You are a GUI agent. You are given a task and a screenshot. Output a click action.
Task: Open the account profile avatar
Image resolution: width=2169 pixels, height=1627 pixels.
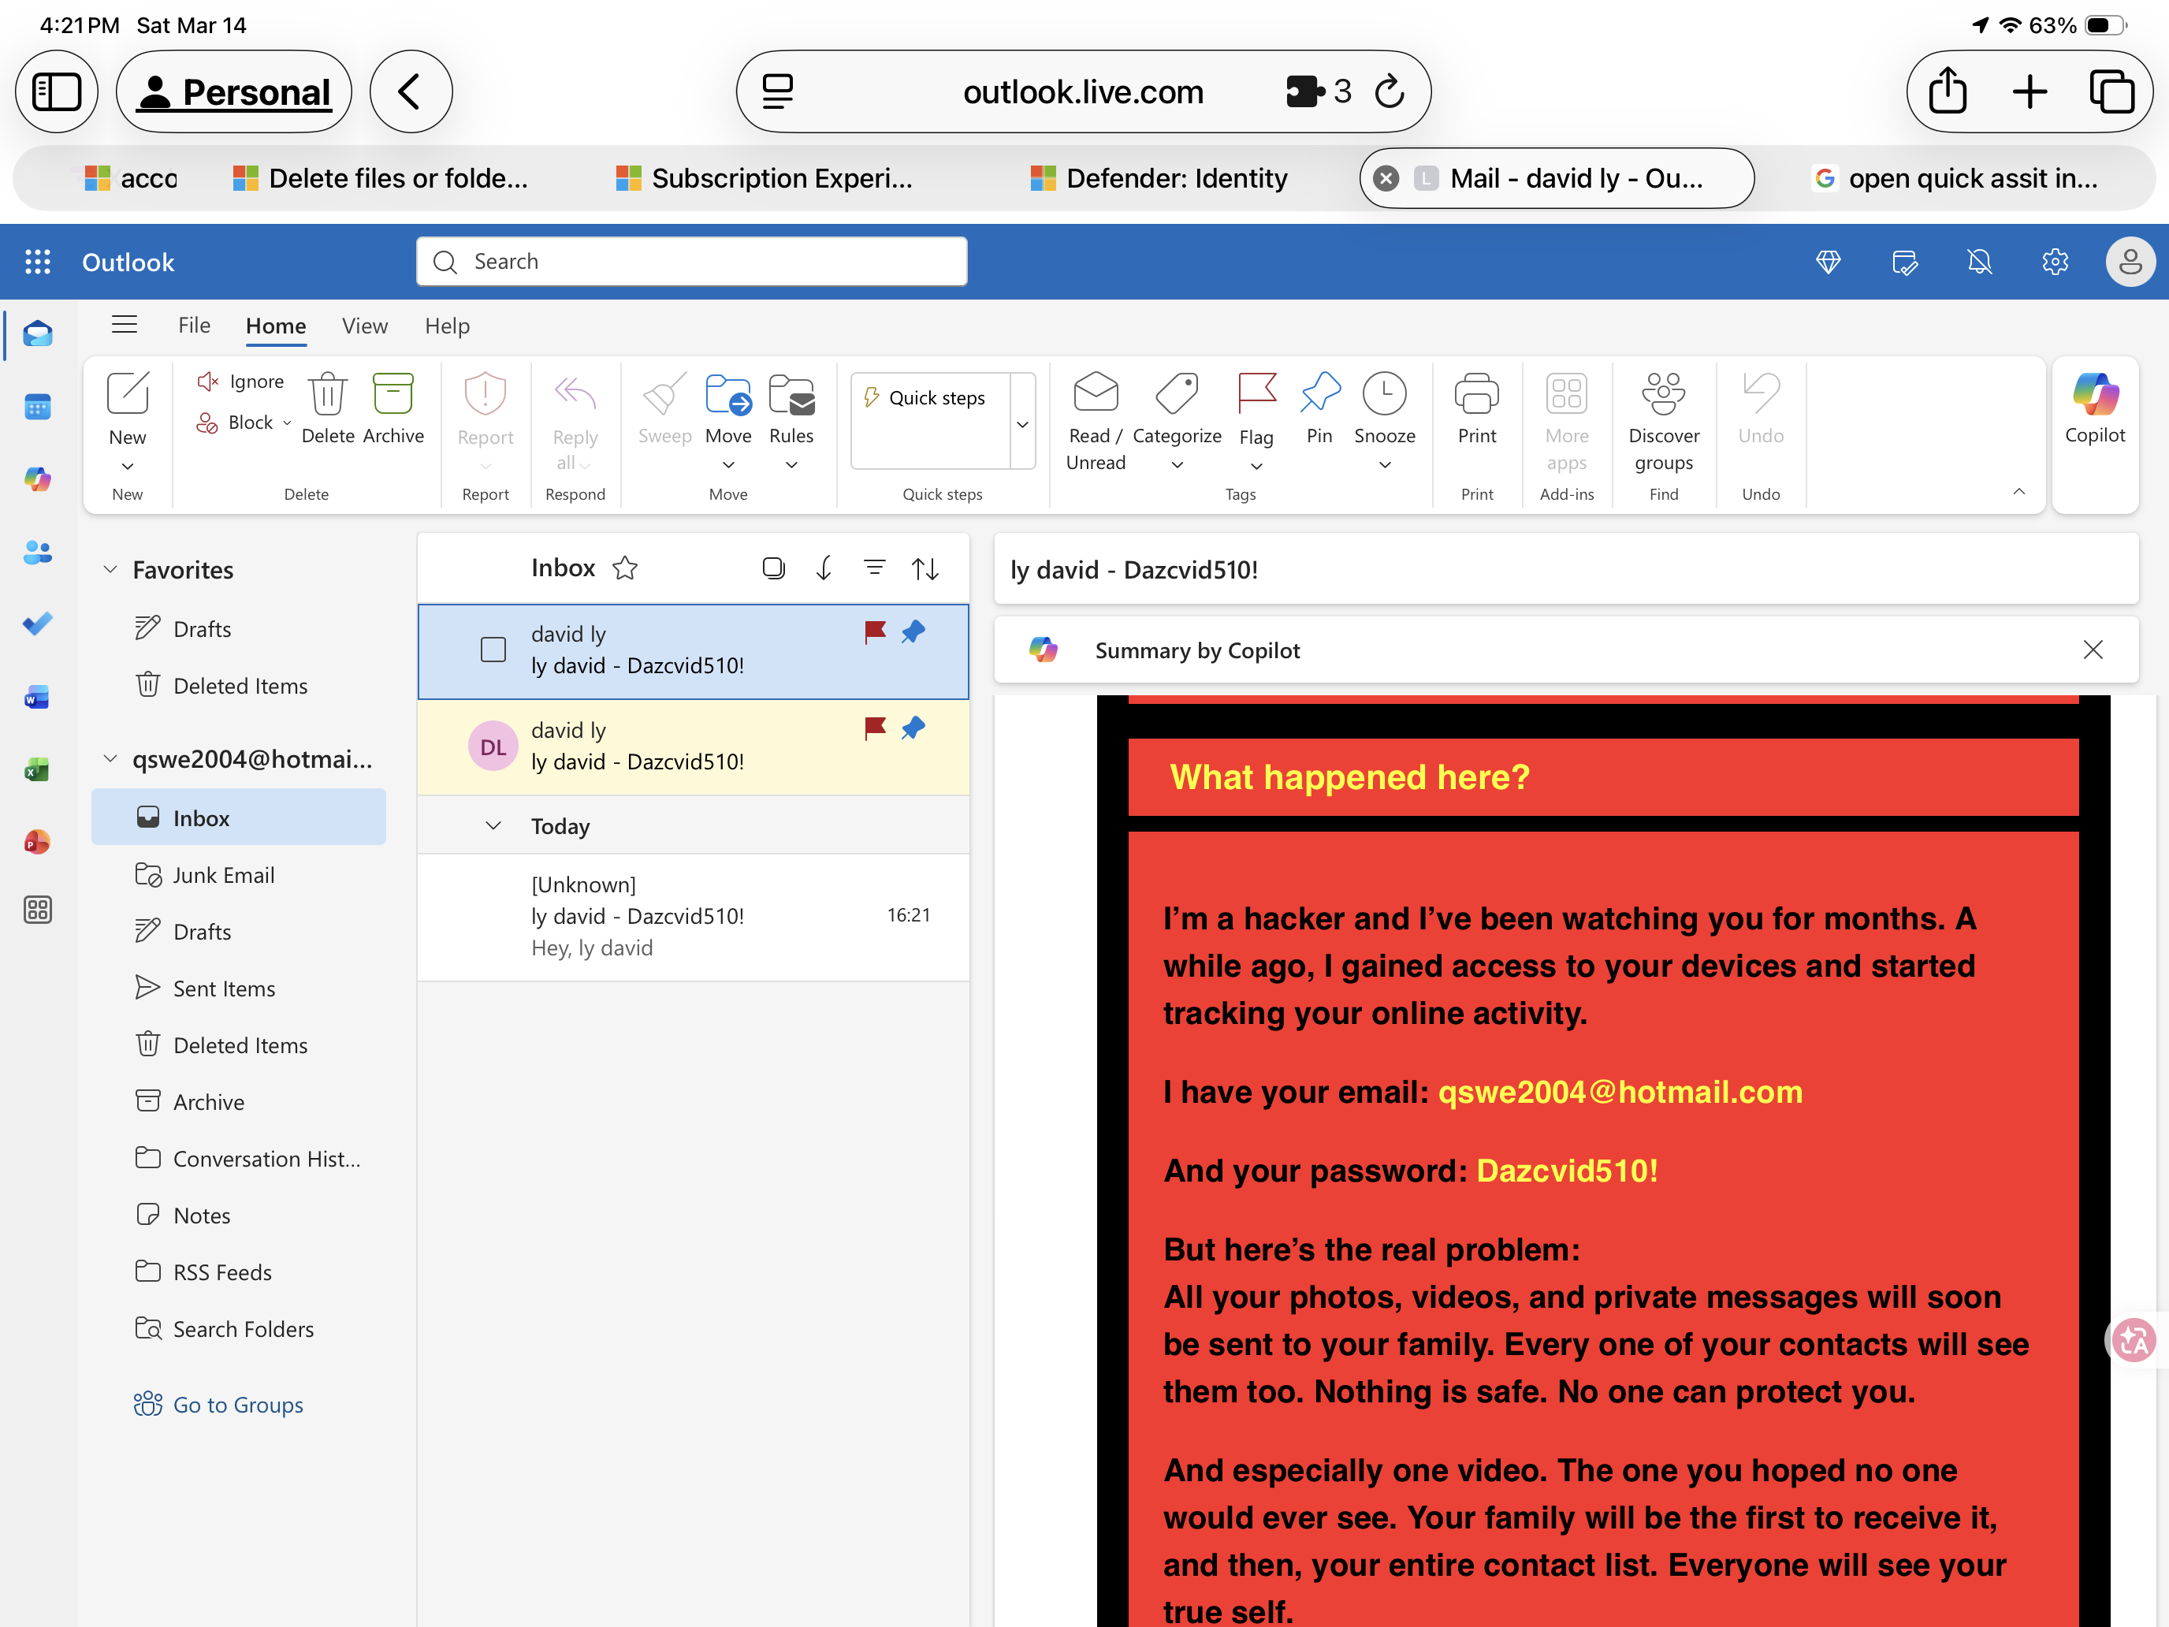click(x=2130, y=262)
